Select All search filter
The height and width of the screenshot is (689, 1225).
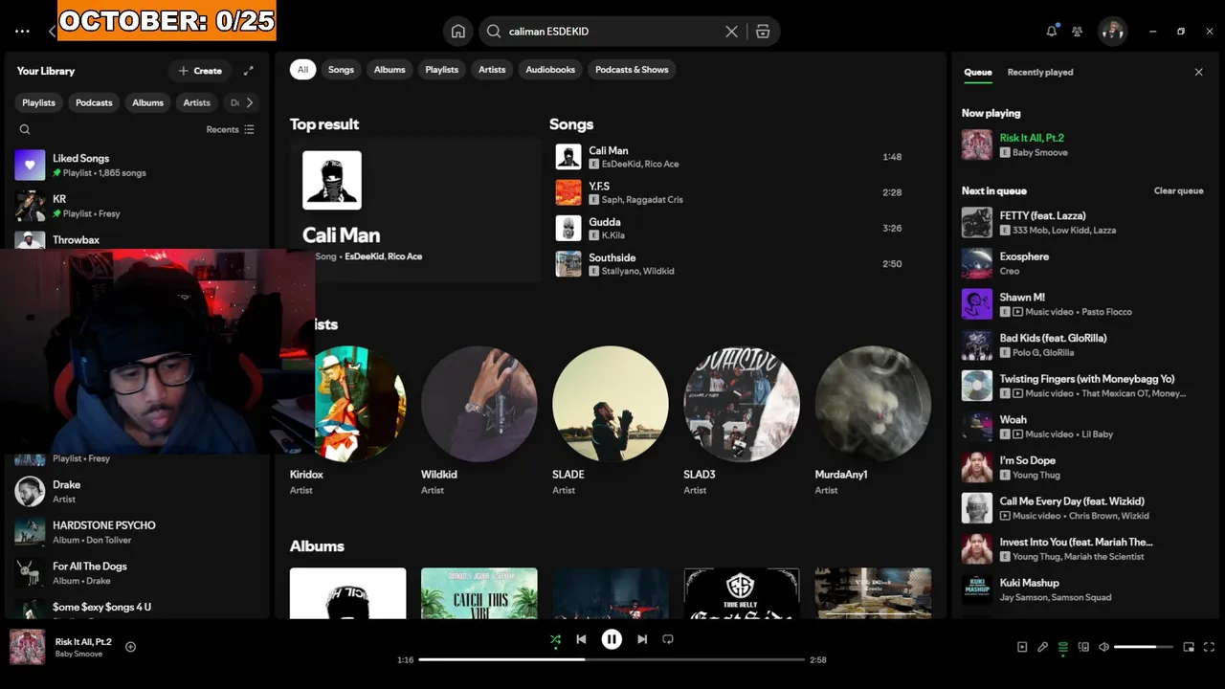pyautogui.click(x=302, y=69)
